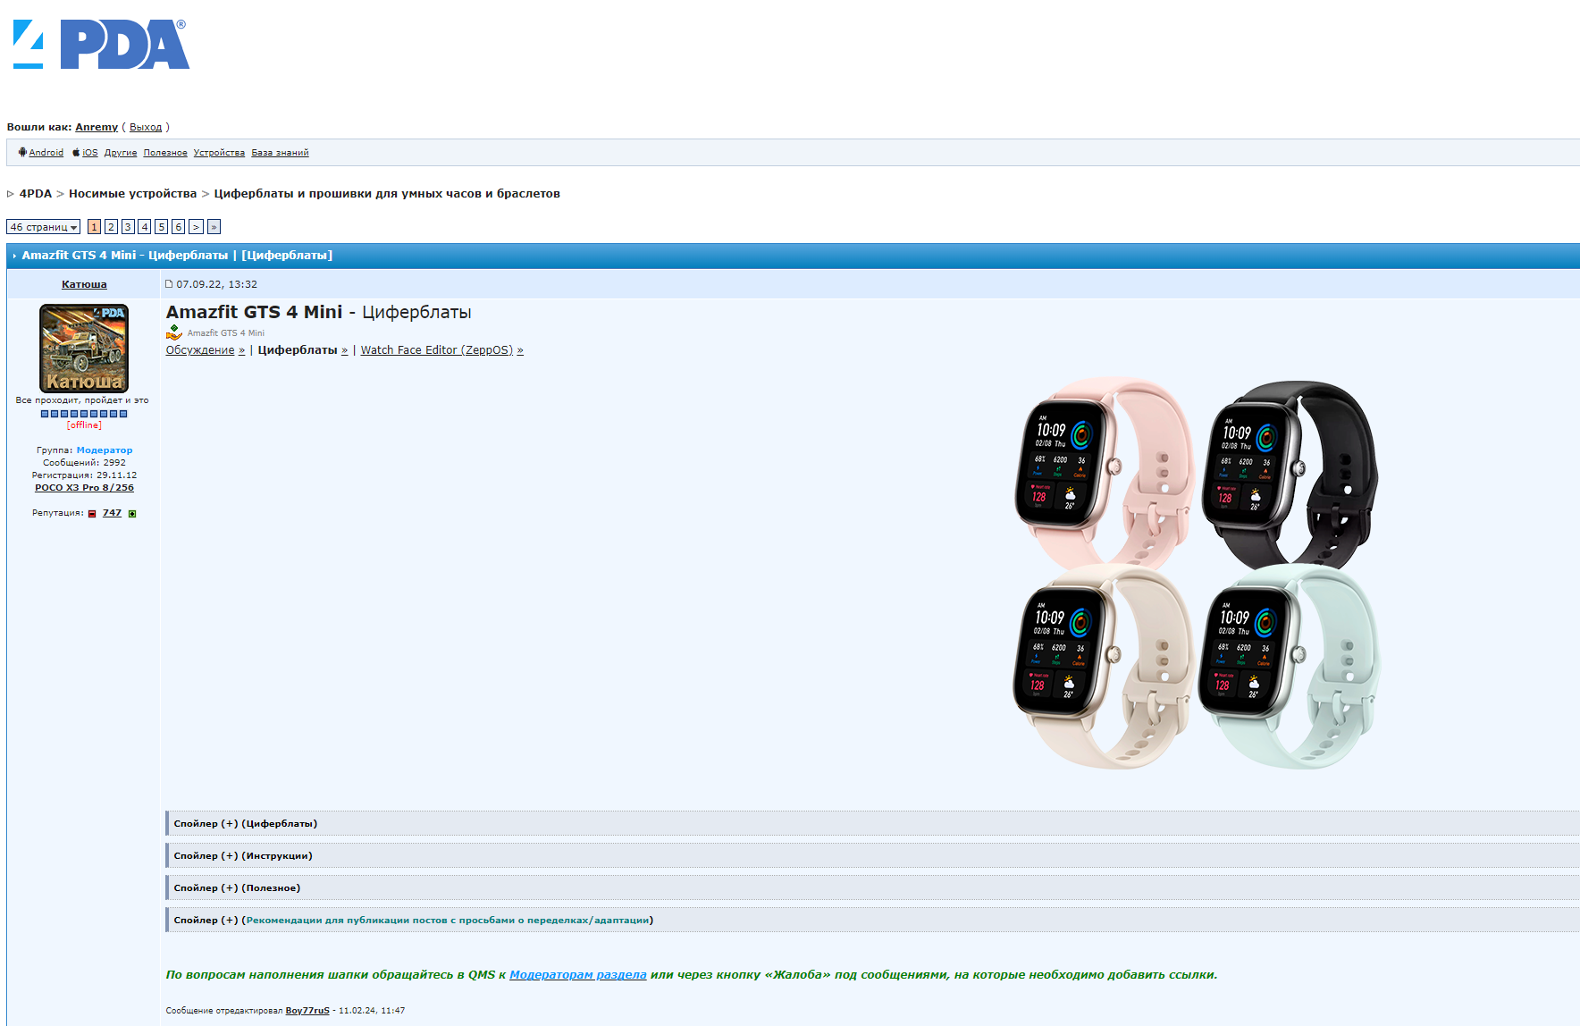The height and width of the screenshot is (1026, 1580).
Task: Open the Amazfit watches product image
Action: coord(1197,573)
